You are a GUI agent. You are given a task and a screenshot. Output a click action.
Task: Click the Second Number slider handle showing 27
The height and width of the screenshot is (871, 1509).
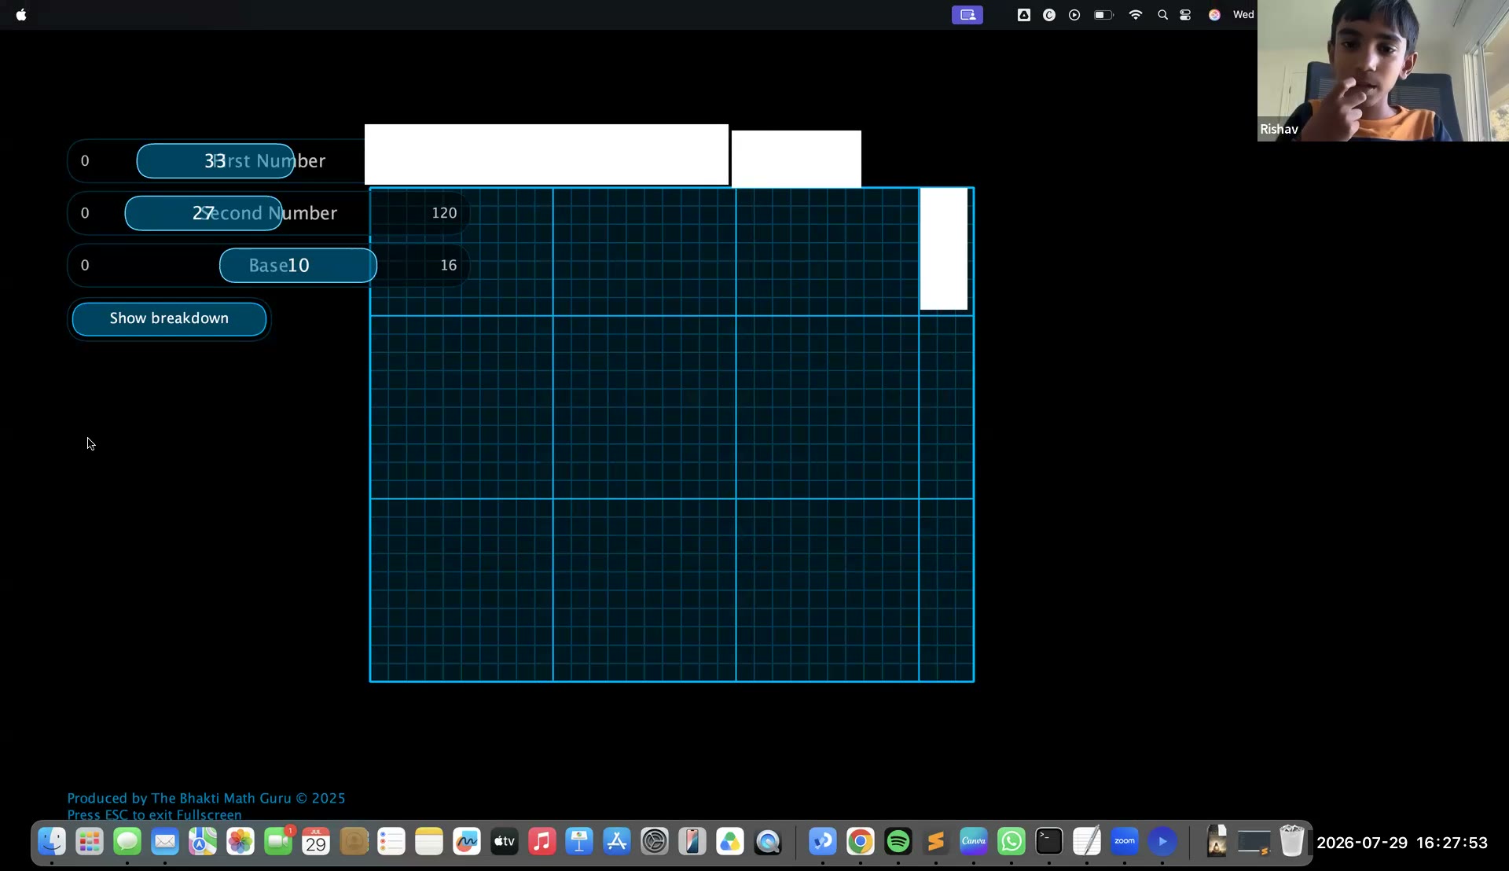[204, 213]
